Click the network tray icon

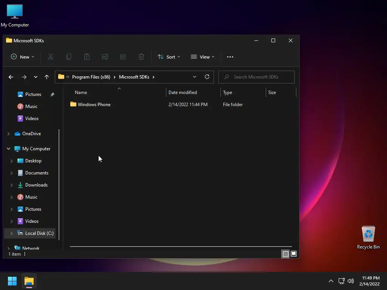341,281
